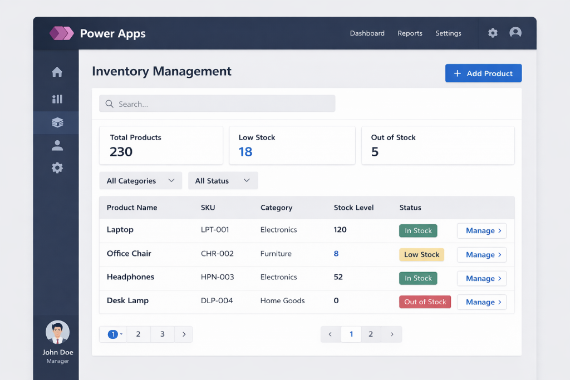Expand the All Status filter dropdown

(x=223, y=181)
